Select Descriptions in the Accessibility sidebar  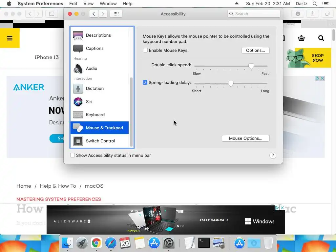point(99,35)
